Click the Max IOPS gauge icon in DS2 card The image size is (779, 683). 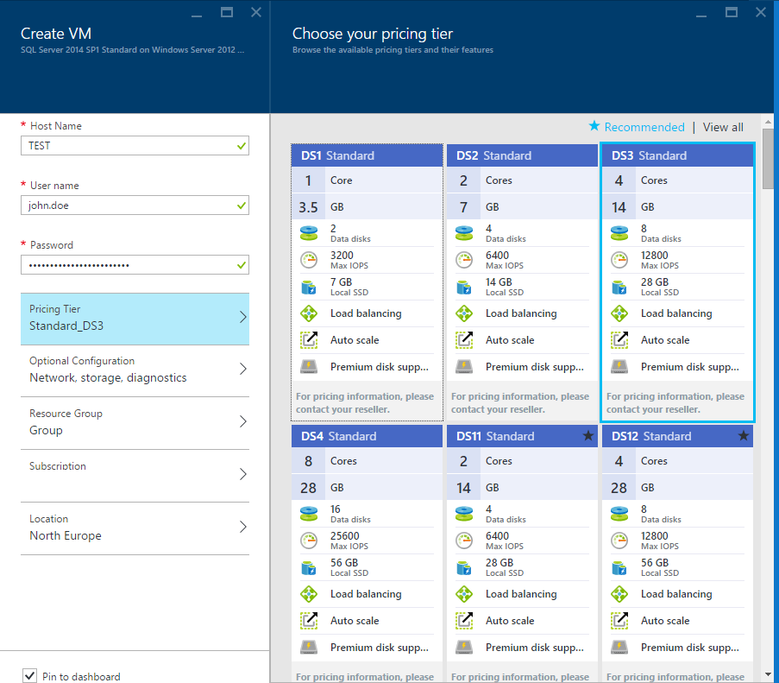point(464,260)
